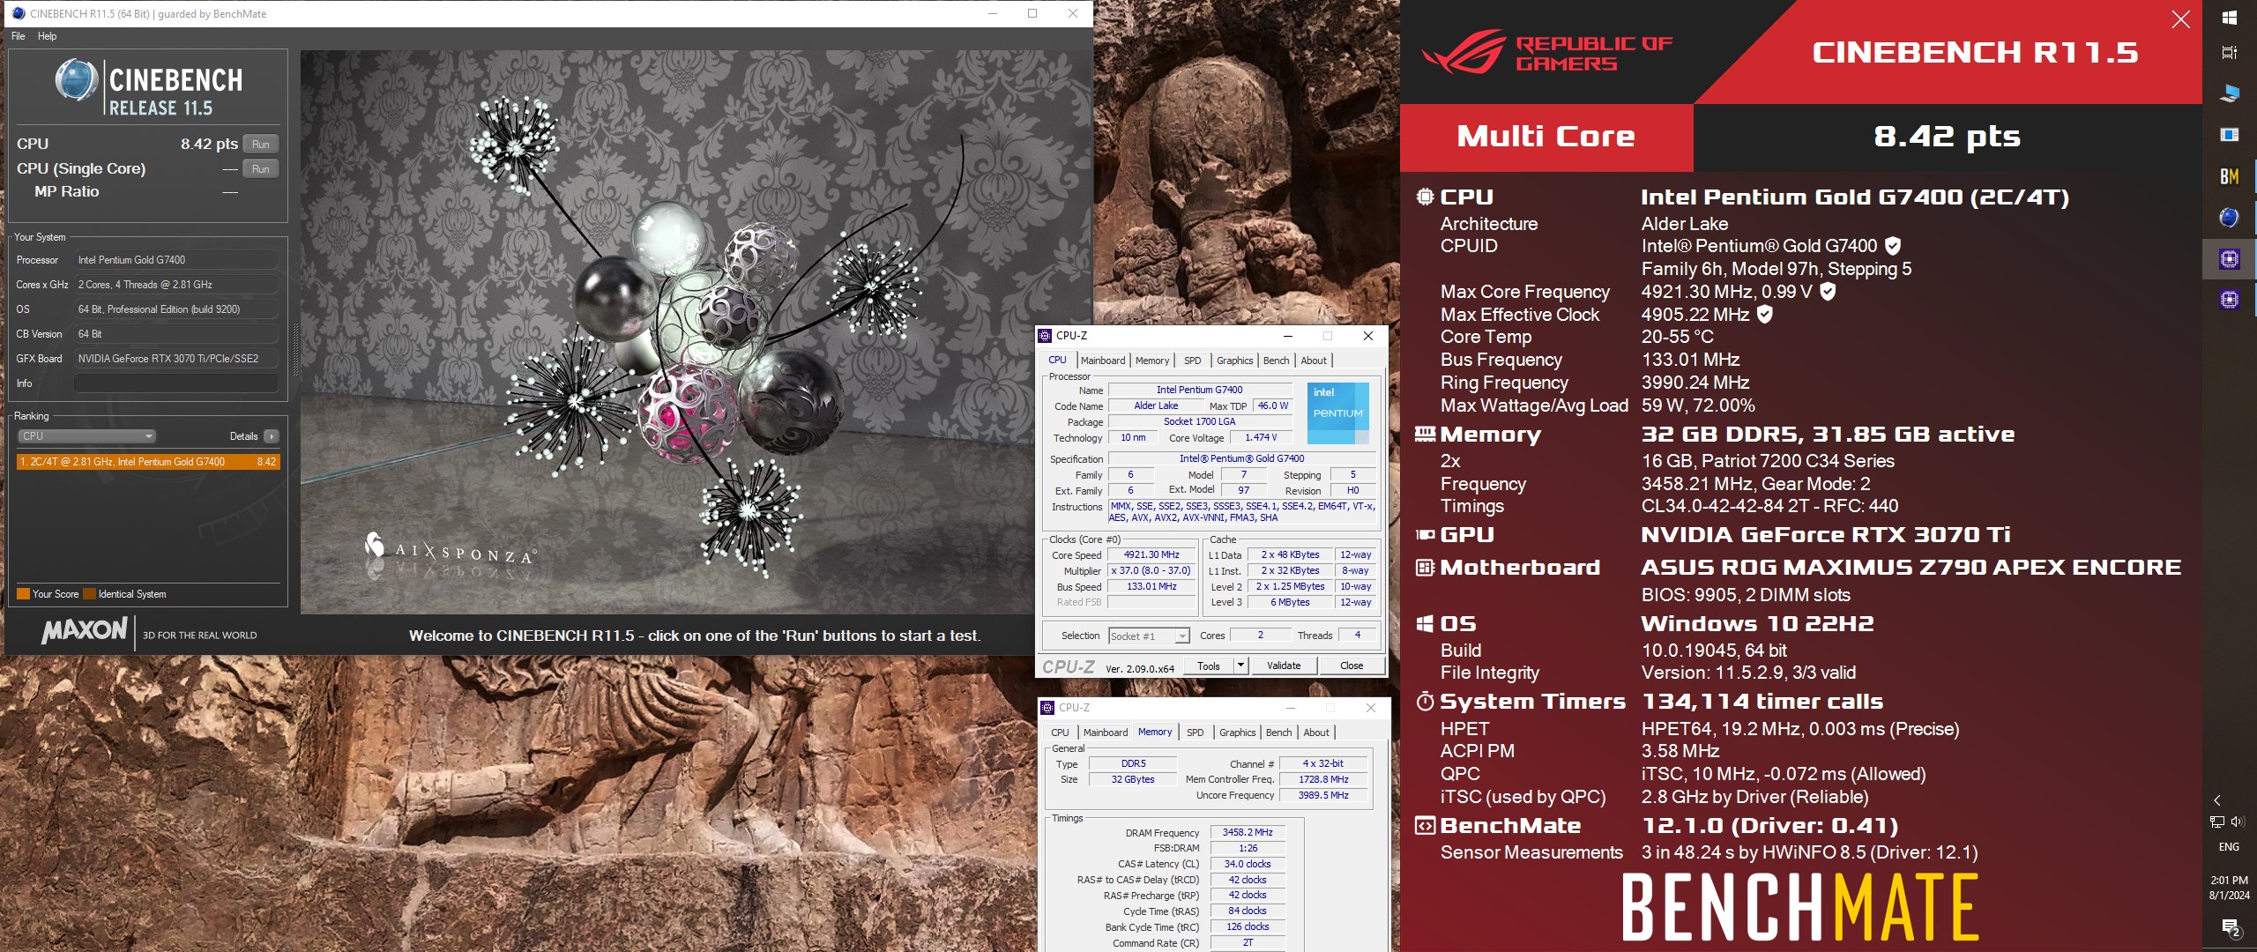2257x952 pixels.
Task: Select the ranking entry Pentium Gold G7400 8.42
Action: coord(148,462)
